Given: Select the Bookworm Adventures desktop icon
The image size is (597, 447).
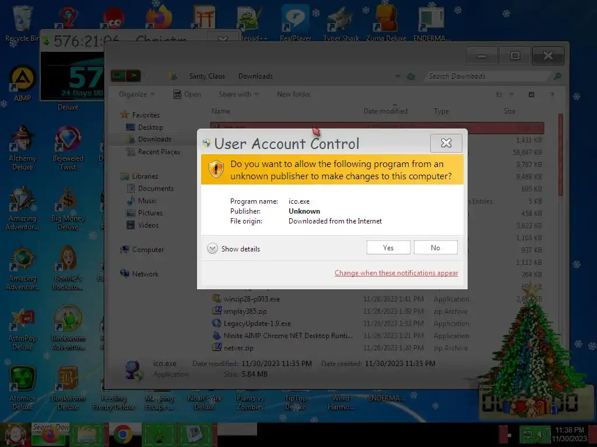Looking at the screenshot, I should [x=68, y=328].
